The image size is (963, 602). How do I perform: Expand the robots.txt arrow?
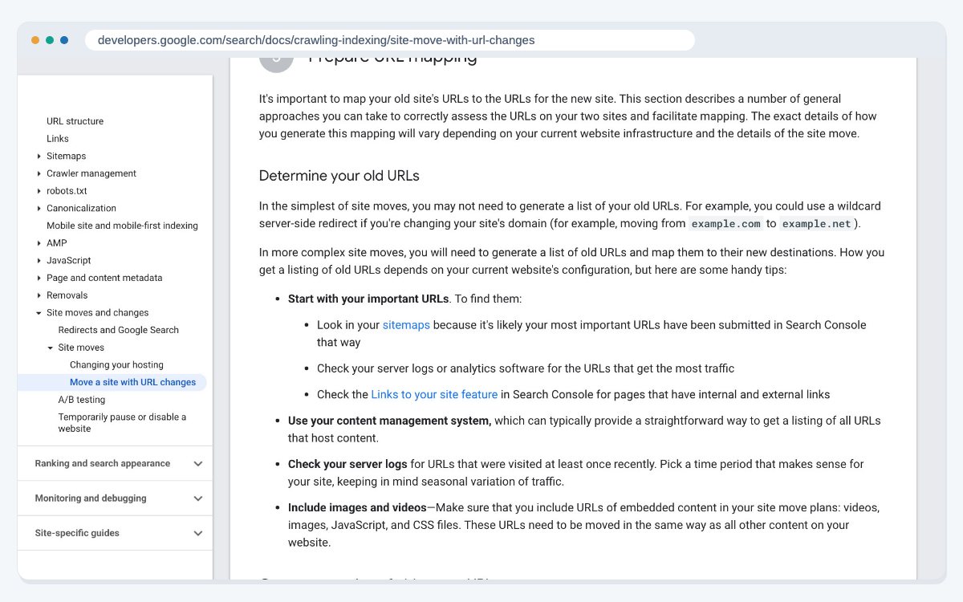pyautogui.click(x=39, y=191)
